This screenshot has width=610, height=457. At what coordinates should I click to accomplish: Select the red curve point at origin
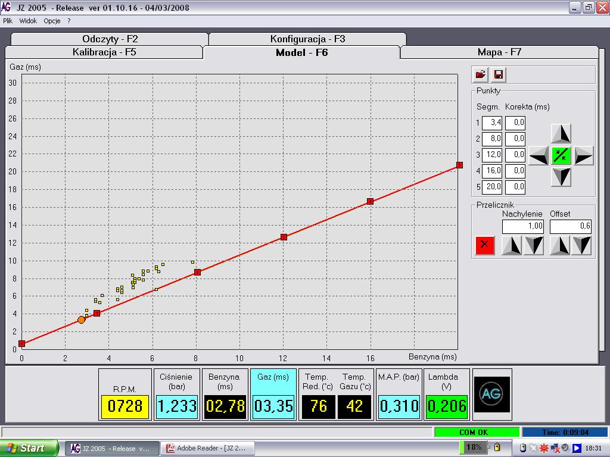(22, 343)
